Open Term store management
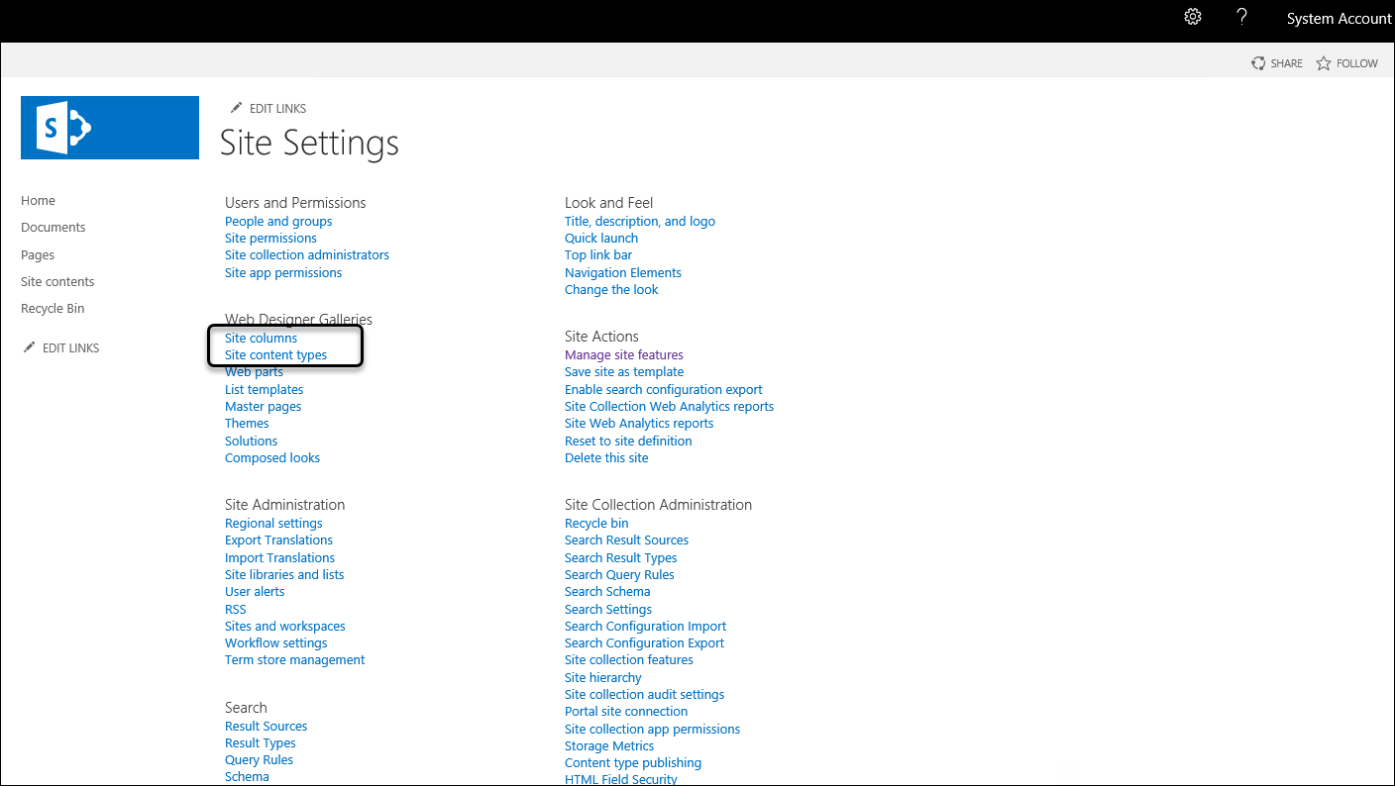1395x786 pixels. coord(294,660)
